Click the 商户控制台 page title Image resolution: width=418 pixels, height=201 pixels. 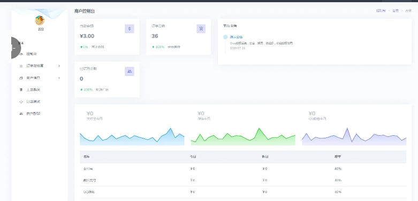point(85,11)
